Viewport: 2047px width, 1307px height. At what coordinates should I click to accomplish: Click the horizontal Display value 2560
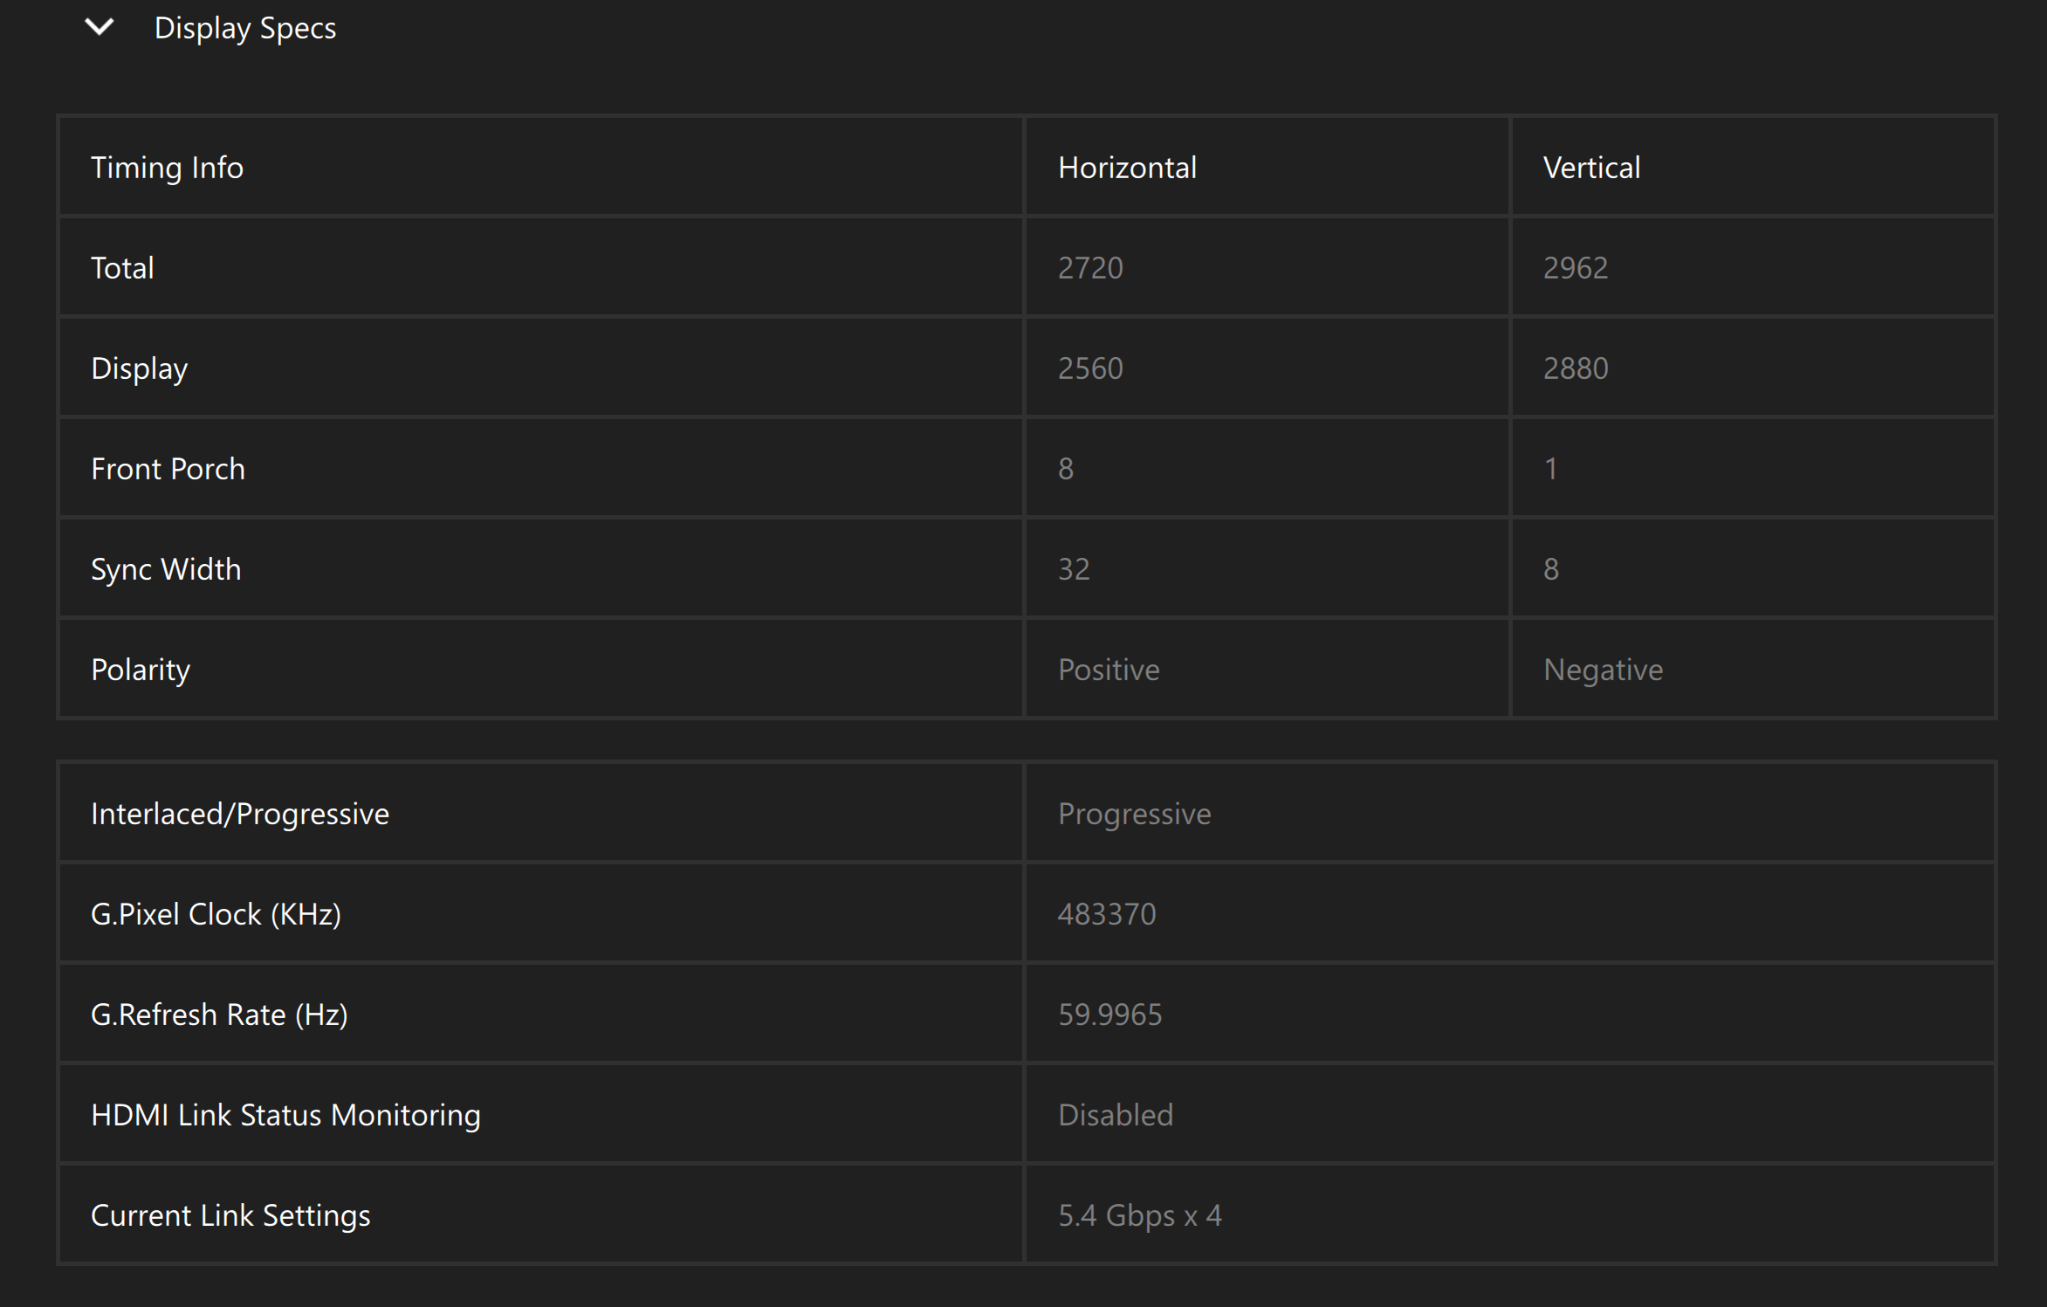click(x=1090, y=368)
